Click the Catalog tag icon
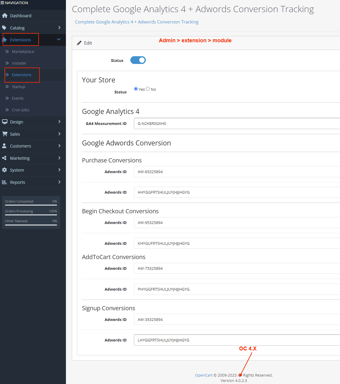The width and height of the screenshot is (340, 384). (4, 28)
